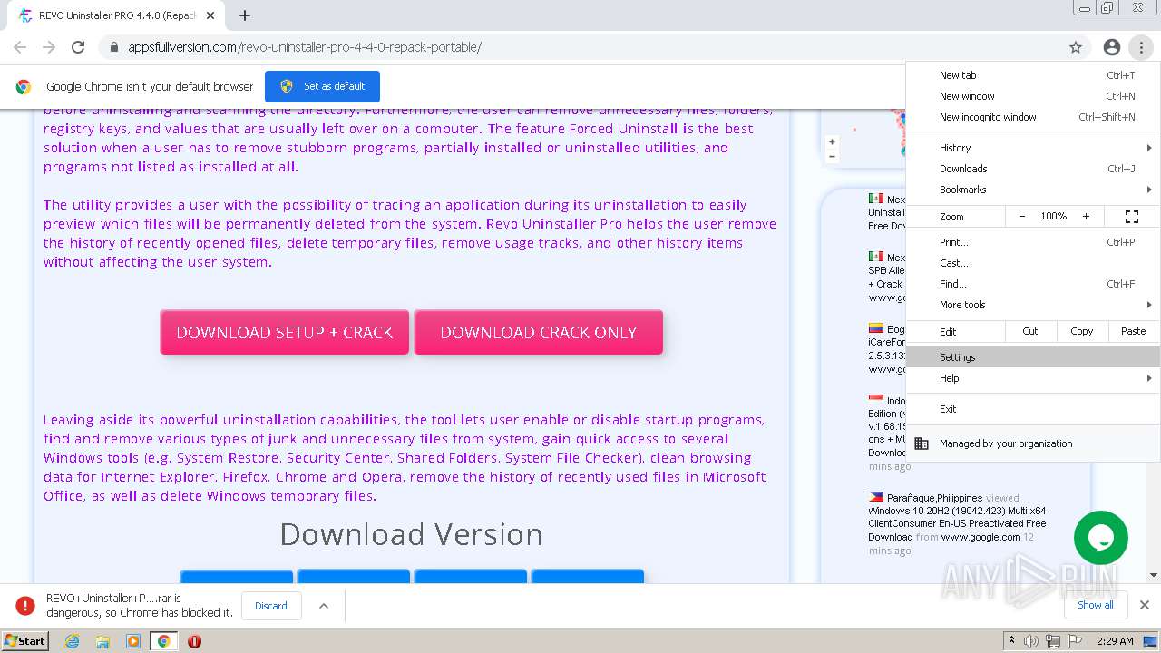The height and width of the screenshot is (653, 1161).
Task: Click the page scrollbar down arrow
Action: 1154,575
